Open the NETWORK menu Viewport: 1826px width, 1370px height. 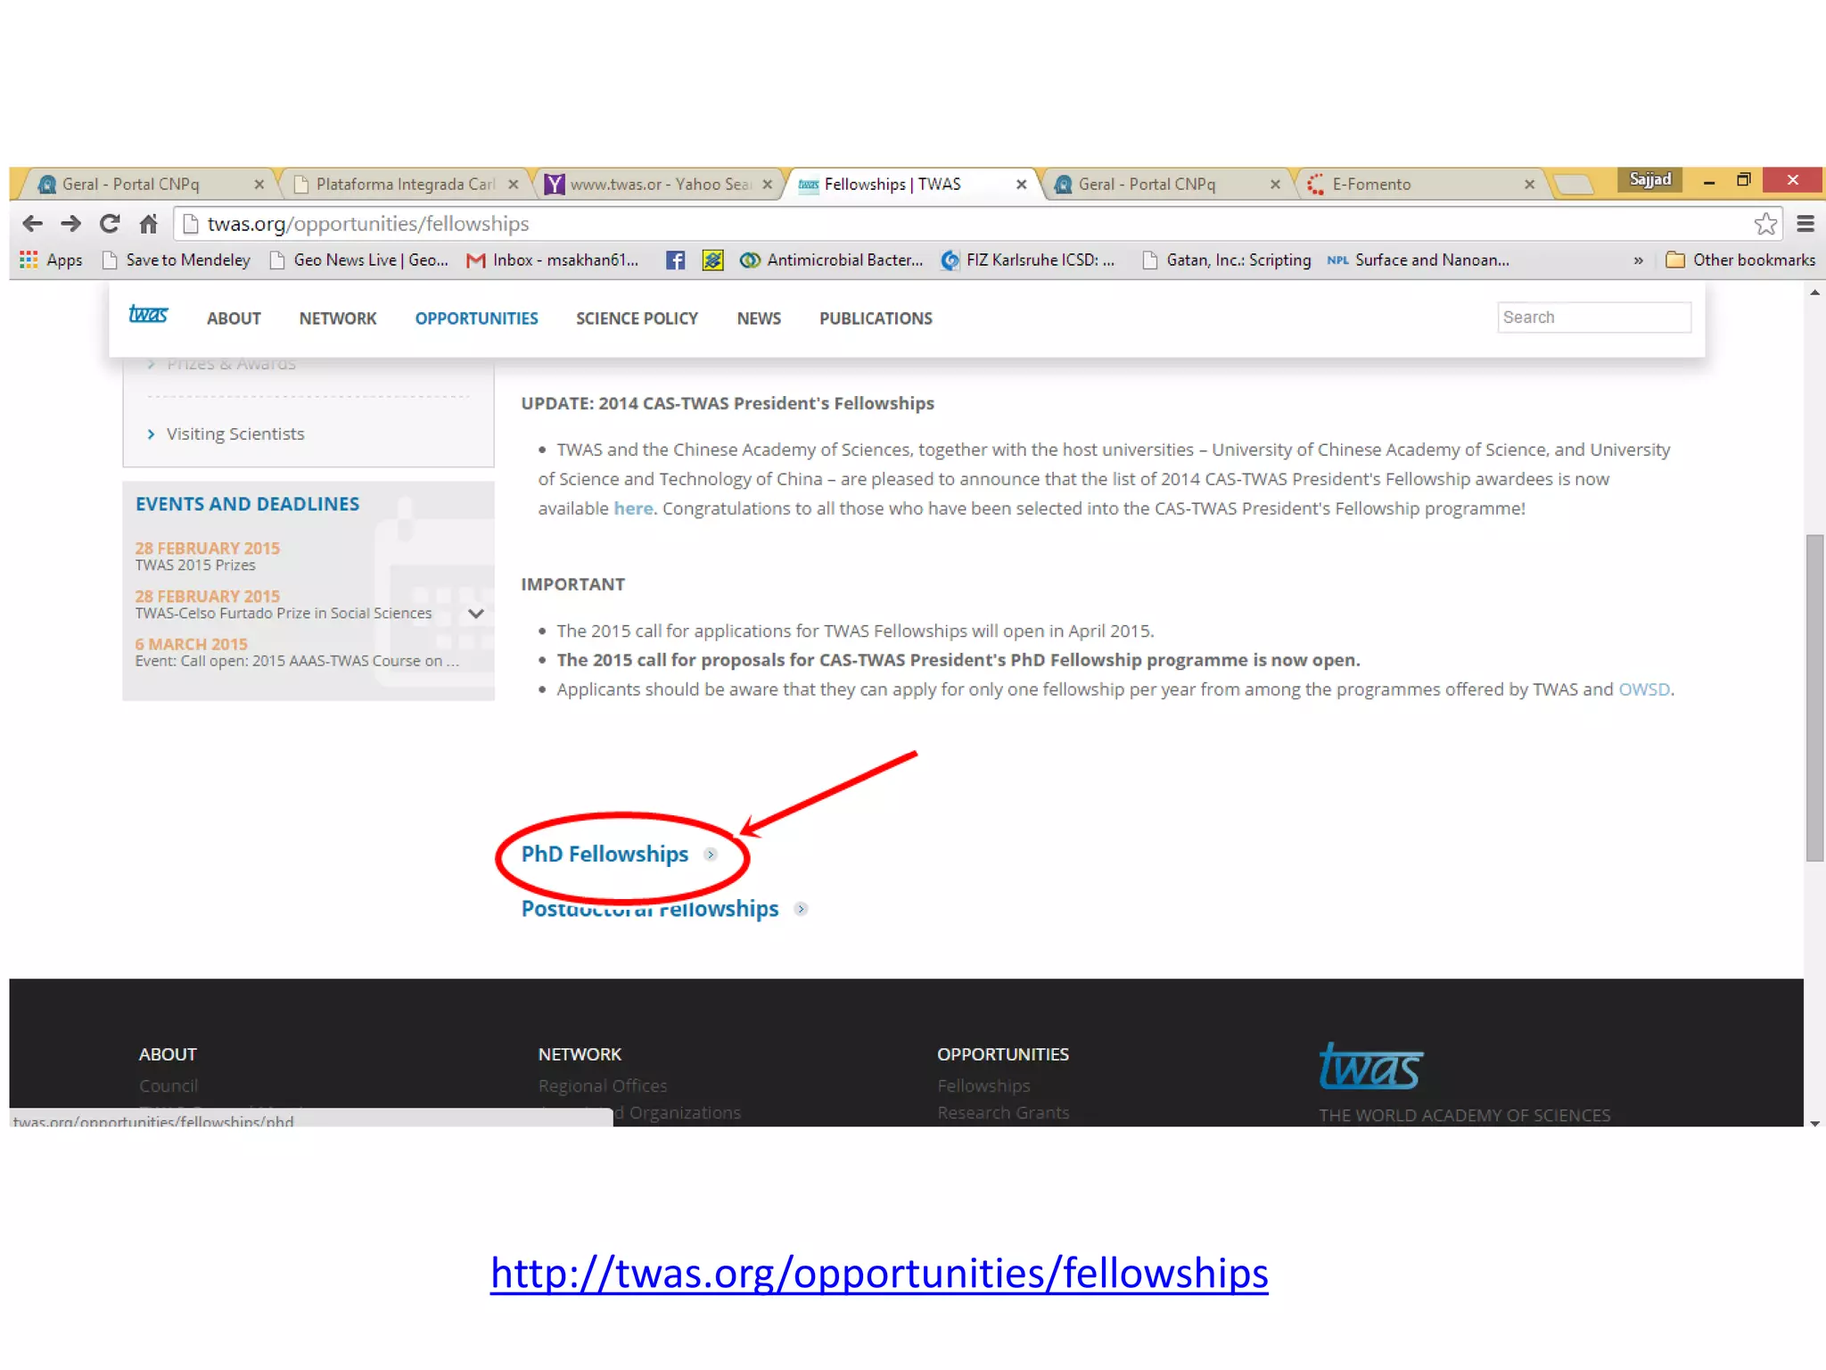[338, 318]
